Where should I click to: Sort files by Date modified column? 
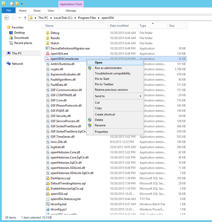119,26
